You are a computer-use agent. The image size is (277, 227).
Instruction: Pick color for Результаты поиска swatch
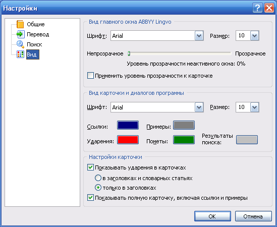pyautogui.click(x=247, y=140)
